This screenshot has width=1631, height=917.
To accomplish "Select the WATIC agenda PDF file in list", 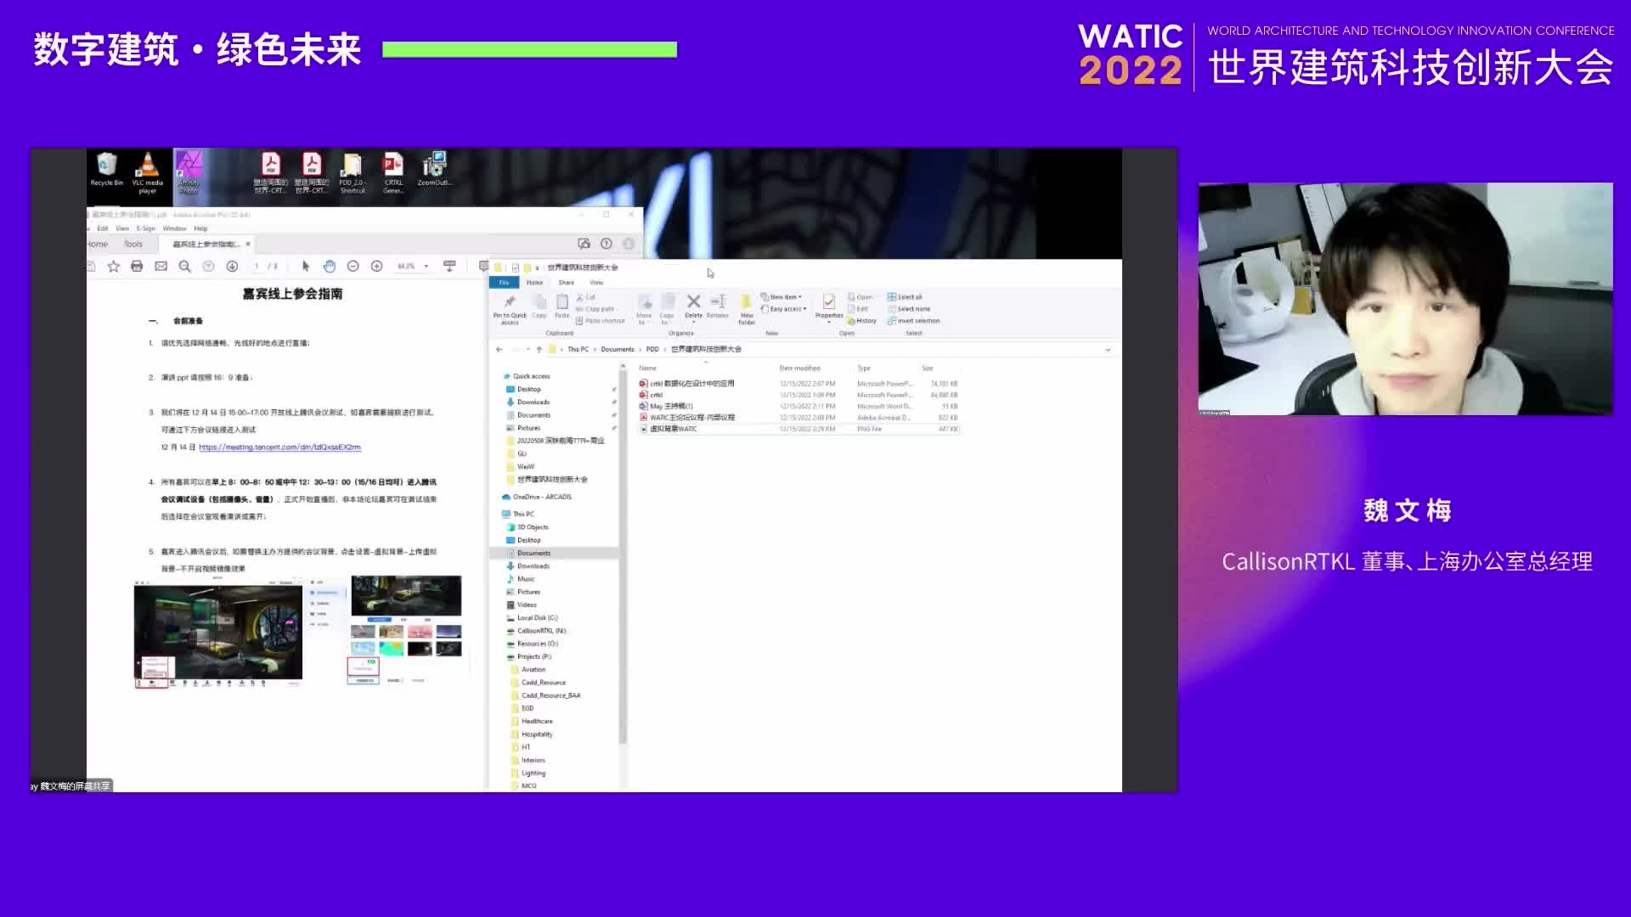I will (692, 418).
